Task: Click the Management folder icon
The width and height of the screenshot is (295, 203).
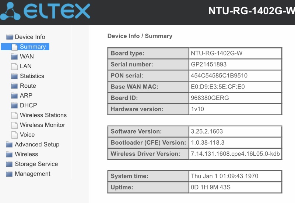Action: pyautogui.click(x=9, y=174)
